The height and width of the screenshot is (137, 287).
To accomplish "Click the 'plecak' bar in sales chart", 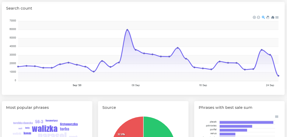I will [x=246, y=123].
